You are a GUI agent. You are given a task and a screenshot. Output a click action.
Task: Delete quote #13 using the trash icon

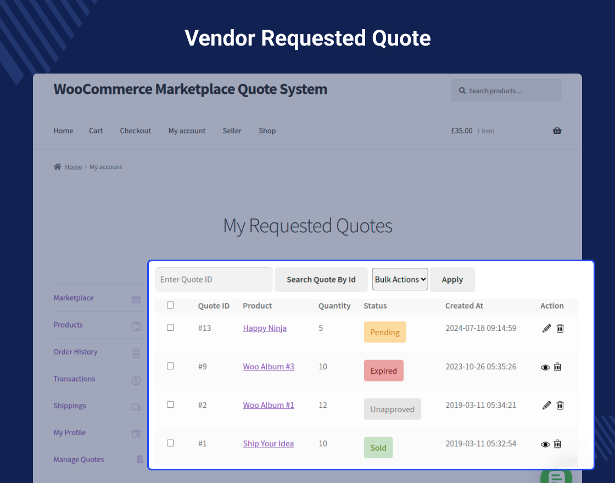(x=560, y=329)
